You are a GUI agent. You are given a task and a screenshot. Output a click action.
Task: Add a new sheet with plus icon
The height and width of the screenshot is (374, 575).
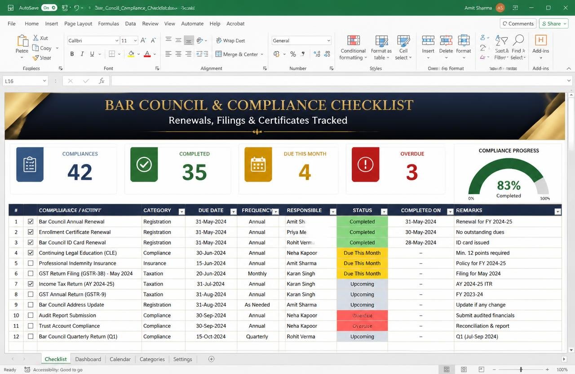tap(211, 359)
